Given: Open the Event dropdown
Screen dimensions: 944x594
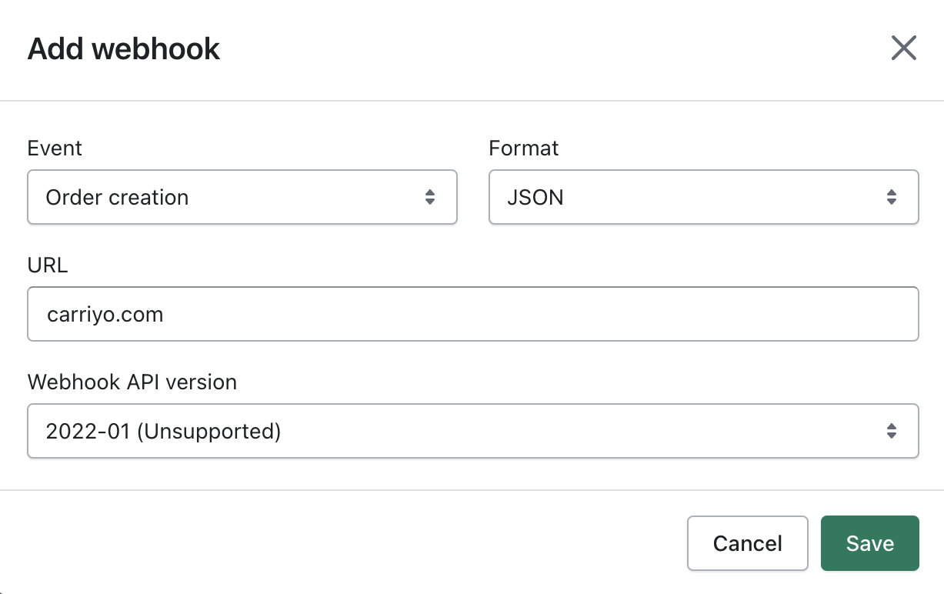Looking at the screenshot, I should coord(242,197).
